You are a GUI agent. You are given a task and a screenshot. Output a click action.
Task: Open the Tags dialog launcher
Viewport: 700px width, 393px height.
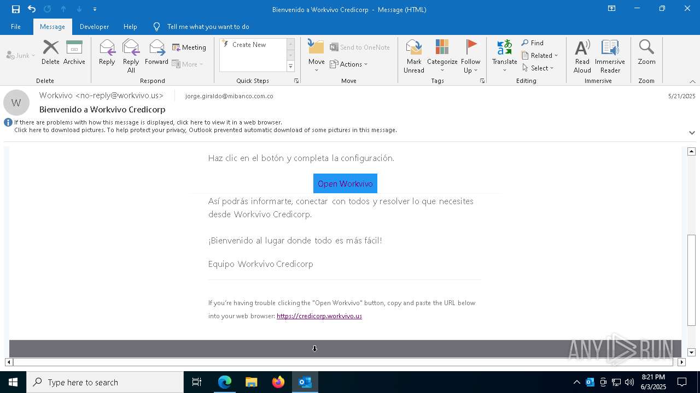(x=482, y=81)
